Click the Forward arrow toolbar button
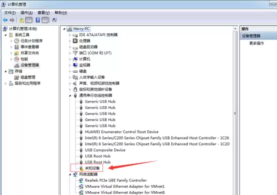 point(12,20)
